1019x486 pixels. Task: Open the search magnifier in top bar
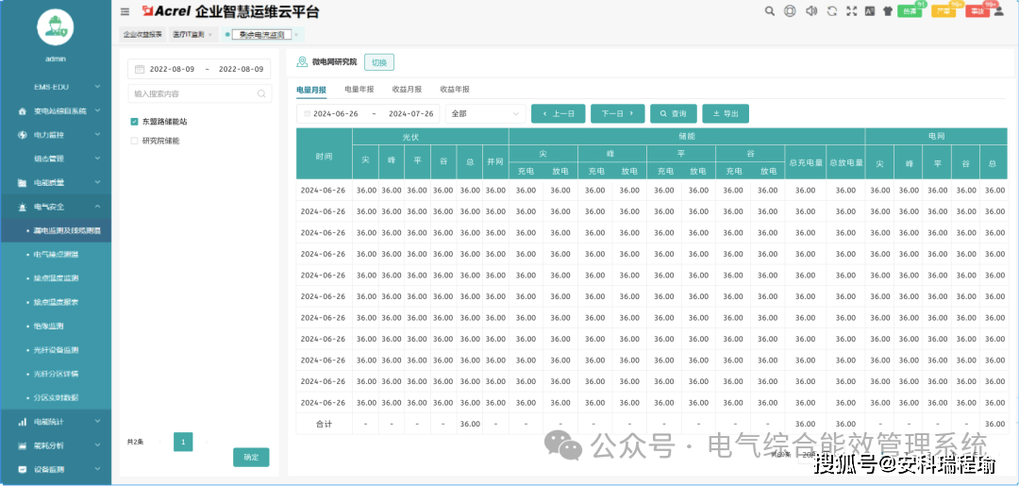coord(769,11)
